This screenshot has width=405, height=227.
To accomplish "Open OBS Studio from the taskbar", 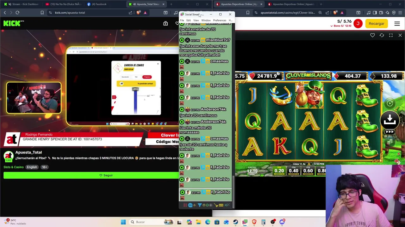I will click(273, 222).
